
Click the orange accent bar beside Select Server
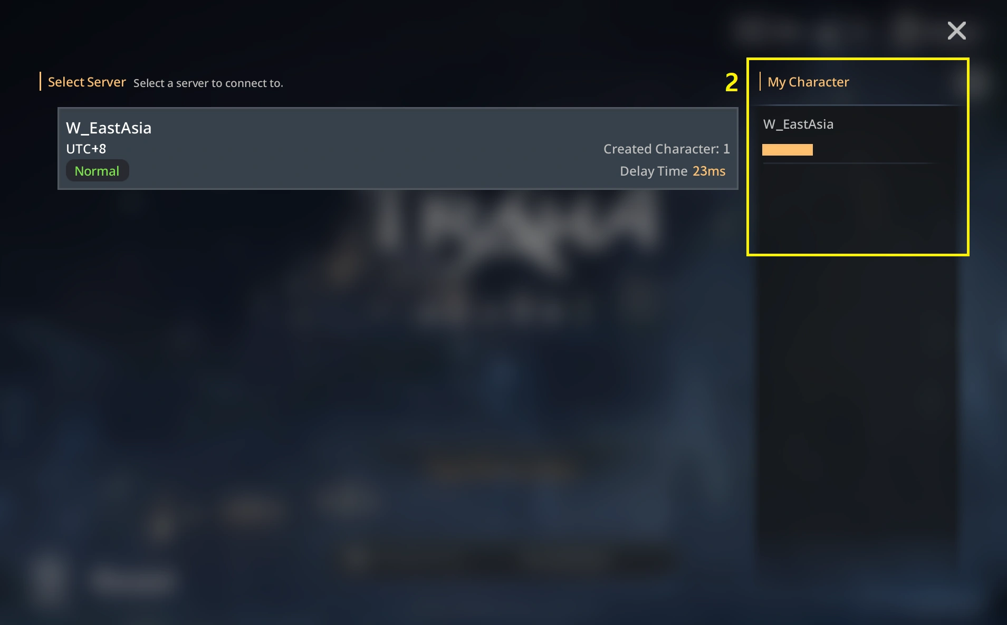point(40,81)
